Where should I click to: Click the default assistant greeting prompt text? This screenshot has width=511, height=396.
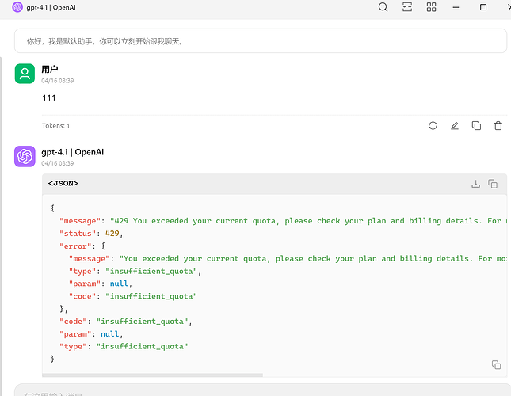tap(105, 41)
